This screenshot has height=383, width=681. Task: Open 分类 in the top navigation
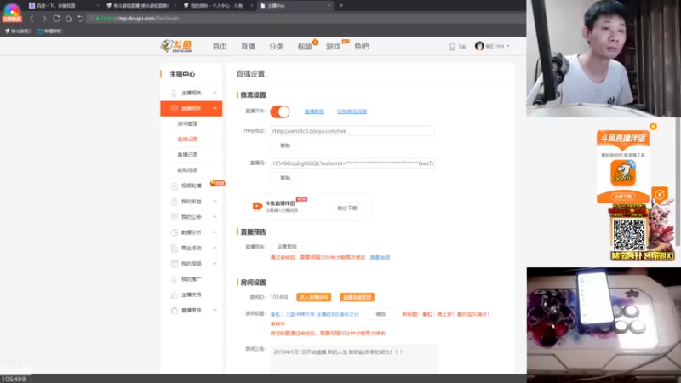click(x=276, y=47)
